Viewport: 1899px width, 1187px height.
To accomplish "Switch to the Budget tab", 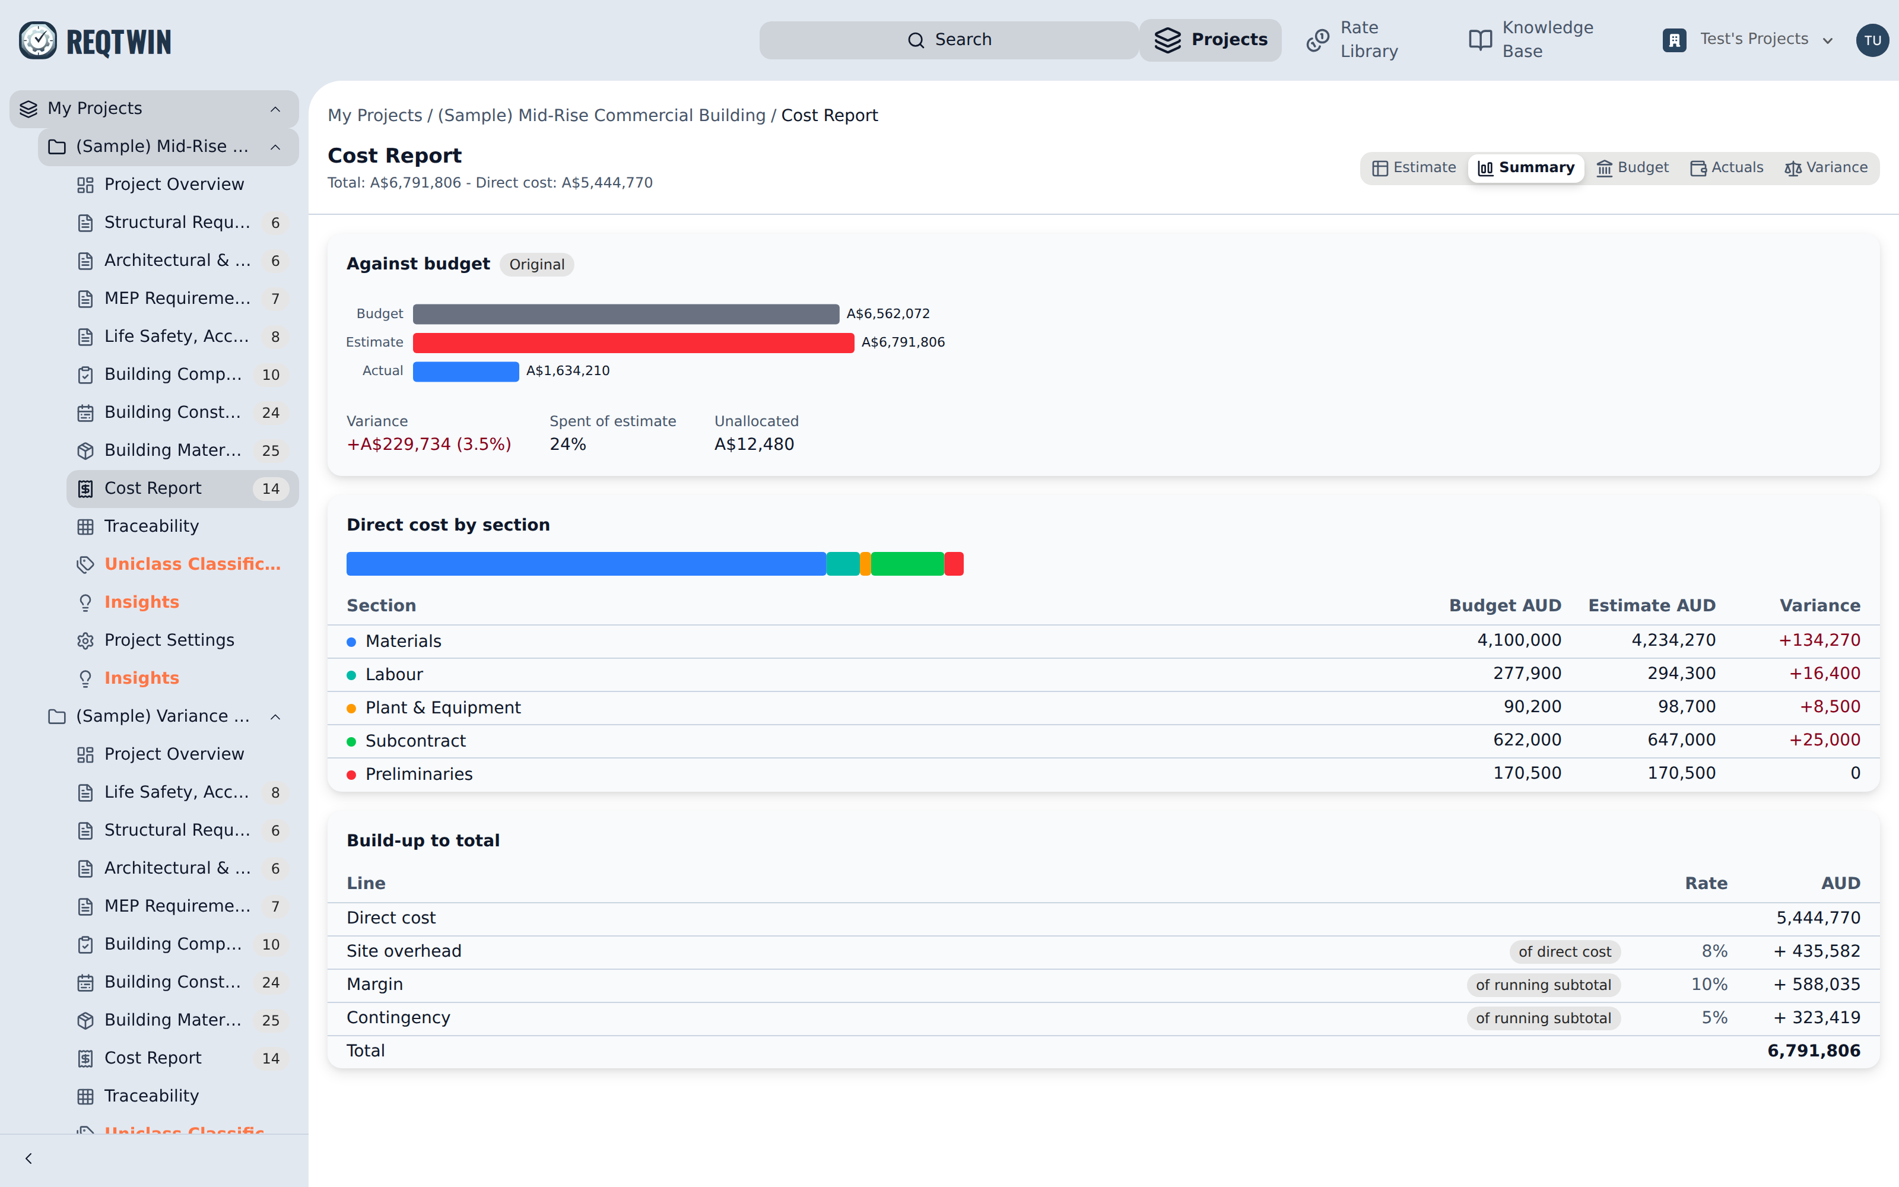I will (x=1632, y=168).
